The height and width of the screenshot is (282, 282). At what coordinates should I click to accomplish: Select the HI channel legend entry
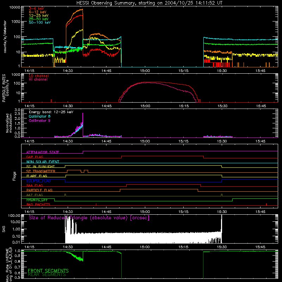click(38, 80)
